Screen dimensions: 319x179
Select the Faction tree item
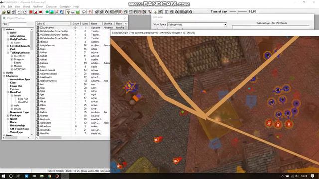pyautogui.click(x=14, y=89)
